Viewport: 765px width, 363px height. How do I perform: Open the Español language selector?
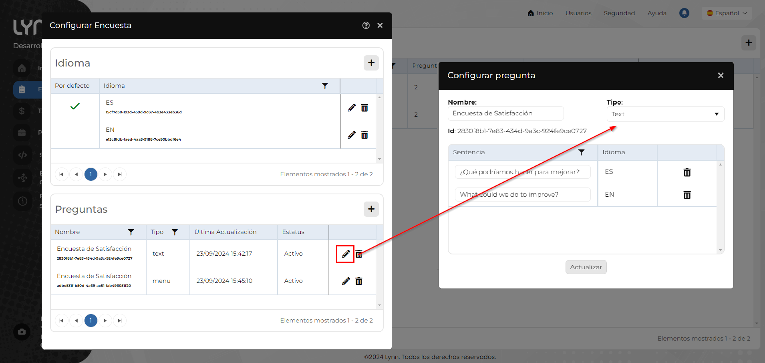coord(727,13)
